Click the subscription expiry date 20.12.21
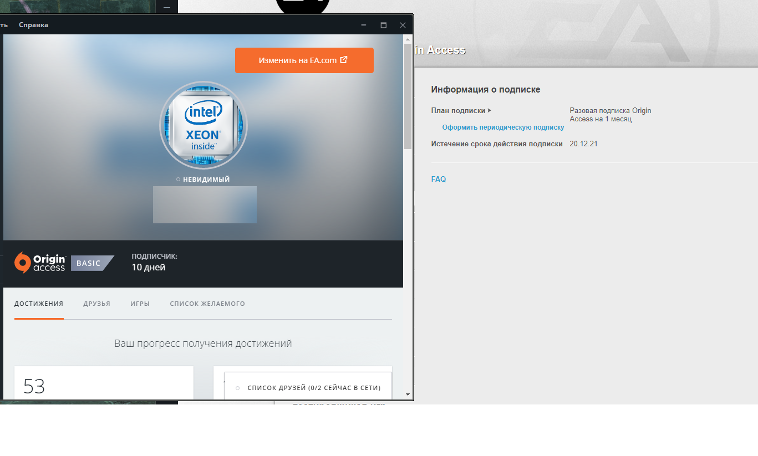Image resolution: width=758 pixels, height=456 pixels. [x=584, y=144]
